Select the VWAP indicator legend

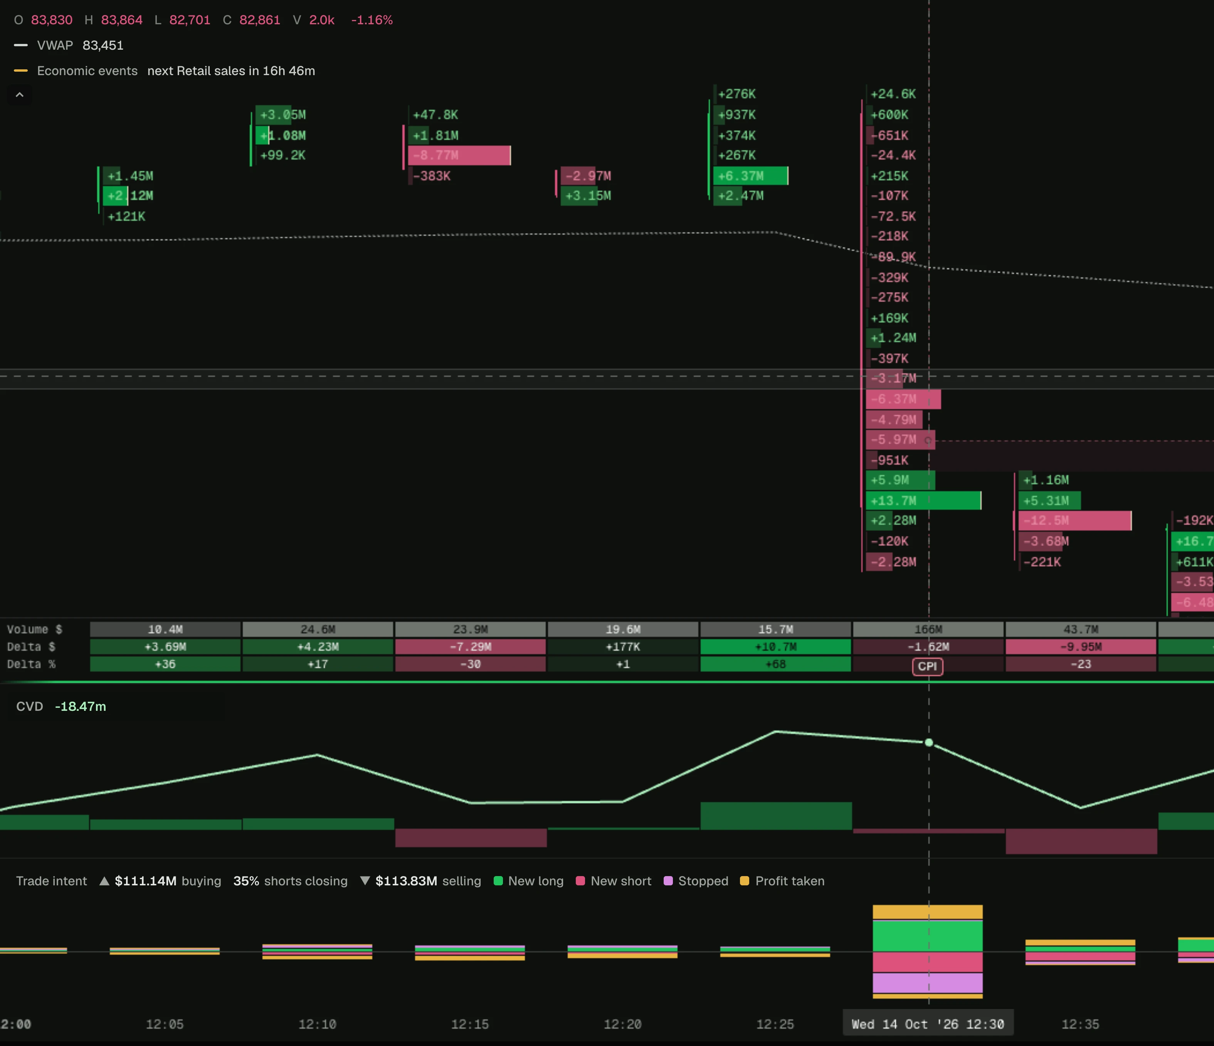tap(69, 45)
